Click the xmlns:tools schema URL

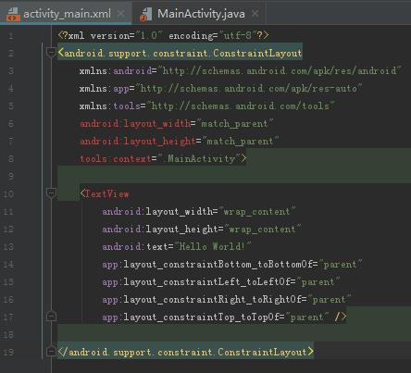[241, 106]
